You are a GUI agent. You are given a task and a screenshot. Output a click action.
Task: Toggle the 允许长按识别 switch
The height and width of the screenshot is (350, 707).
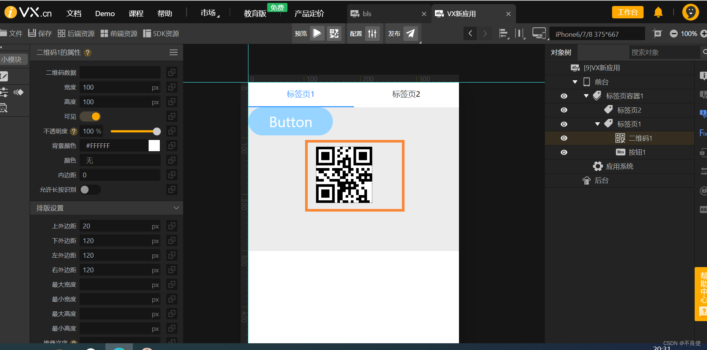tap(90, 190)
